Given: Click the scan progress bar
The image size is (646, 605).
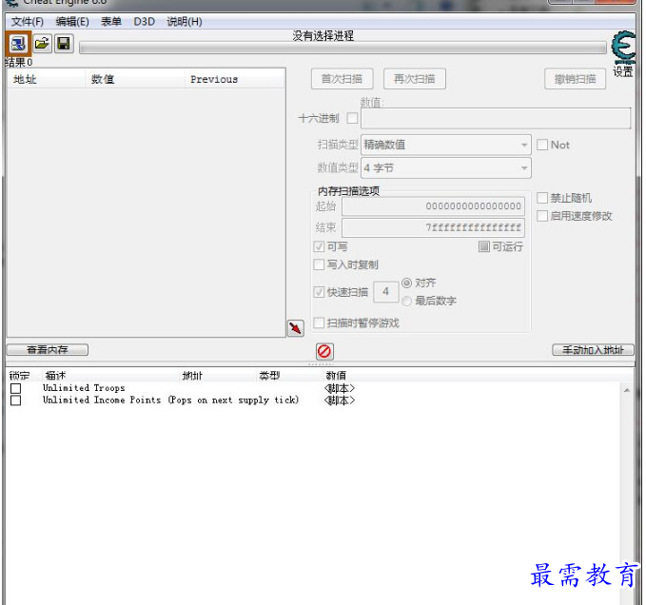Looking at the screenshot, I should pyautogui.click(x=343, y=49).
